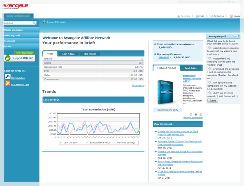Click the EPC value 0.3 USD

point(138,71)
